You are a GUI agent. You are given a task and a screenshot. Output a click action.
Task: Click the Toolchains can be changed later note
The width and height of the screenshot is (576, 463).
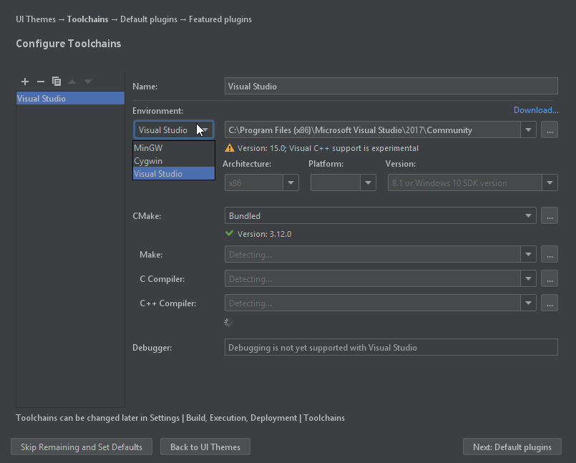tap(180, 418)
